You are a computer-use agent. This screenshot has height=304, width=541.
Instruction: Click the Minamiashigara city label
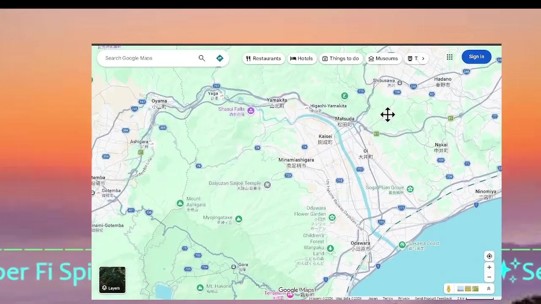pyautogui.click(x=296, y=163)
